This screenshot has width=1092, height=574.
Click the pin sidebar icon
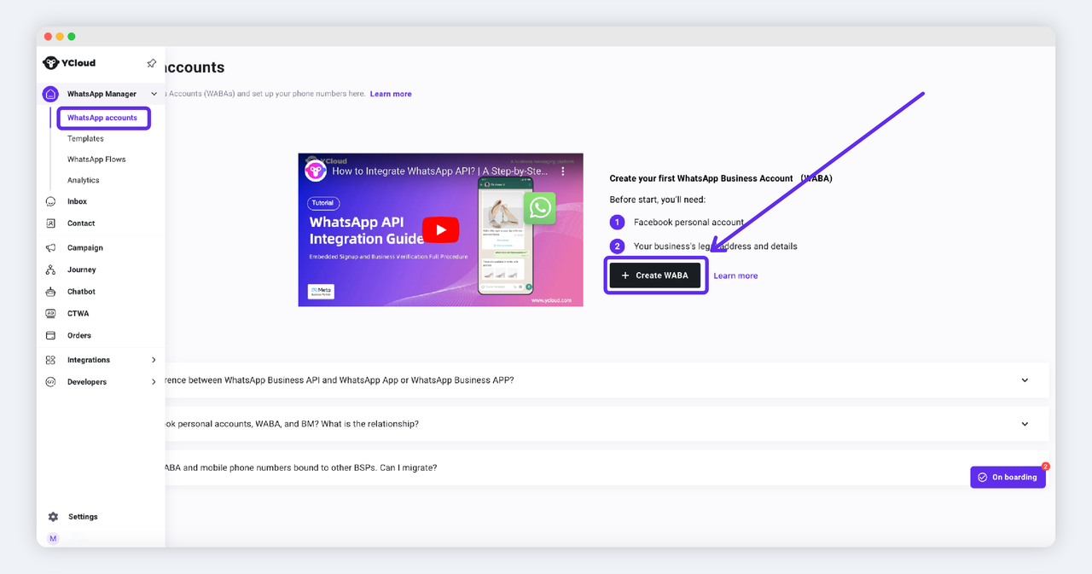[151, 63]
